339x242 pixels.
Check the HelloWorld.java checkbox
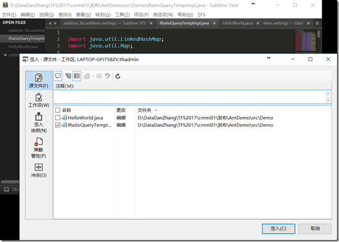[x=58, y=118]
